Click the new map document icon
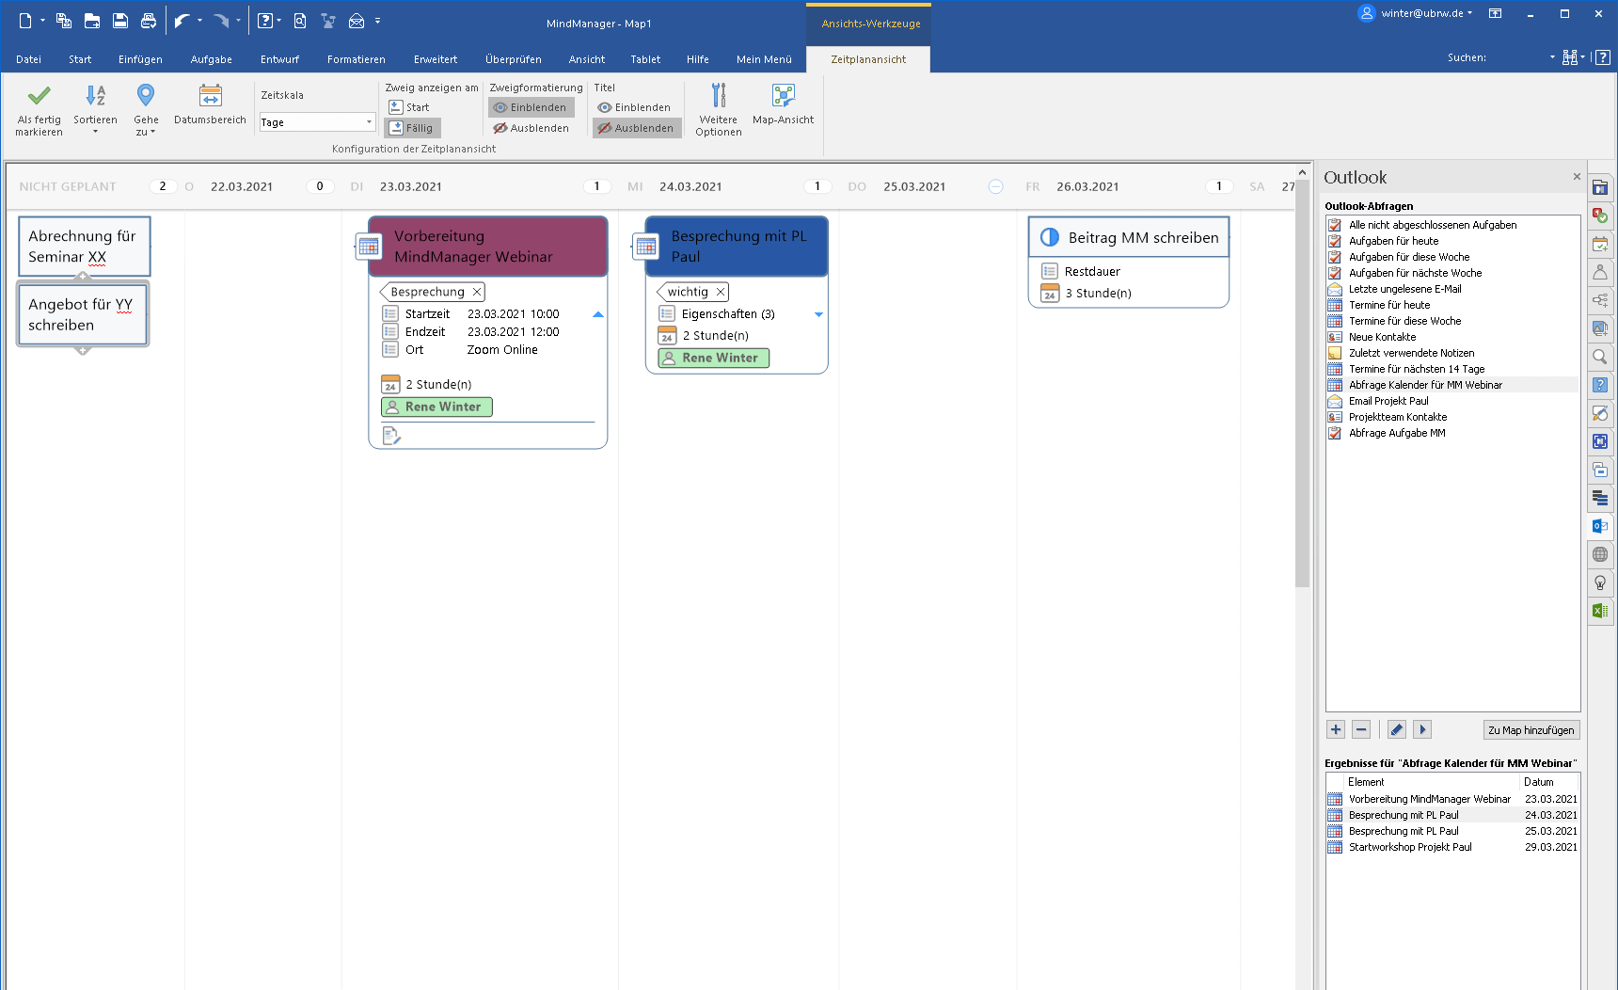This screenshot has width=1618, height=990. tap(25, 21)
